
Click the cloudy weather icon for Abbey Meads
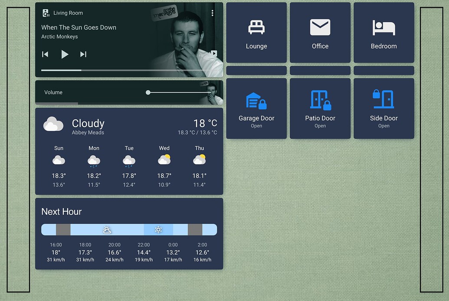click(x=53, y=124)
